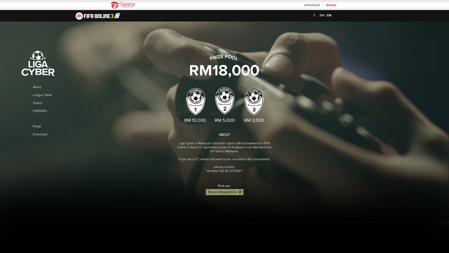
Task: Click the Liga Cyber logo
Action: pos(38,64)
